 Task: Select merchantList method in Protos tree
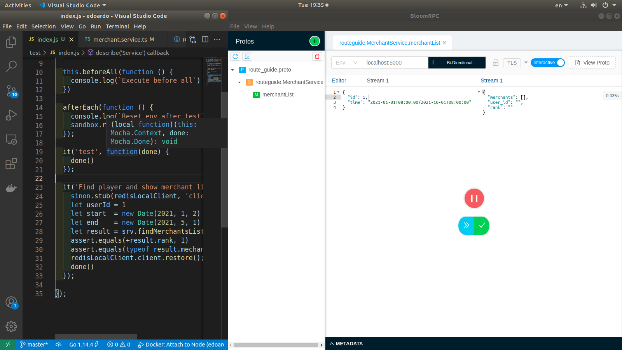tap(278, 94)
